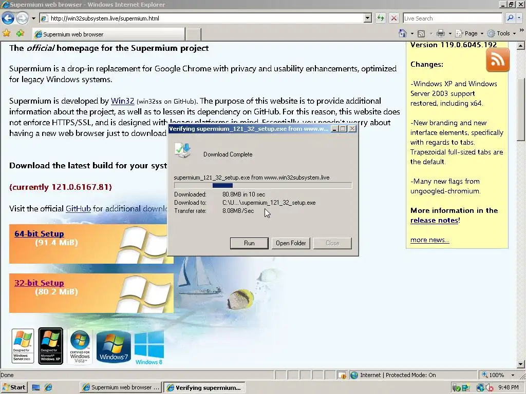Screen dimensions: 526x394
Task: Click the magnifier Search icon
Action: coord(510,18)
